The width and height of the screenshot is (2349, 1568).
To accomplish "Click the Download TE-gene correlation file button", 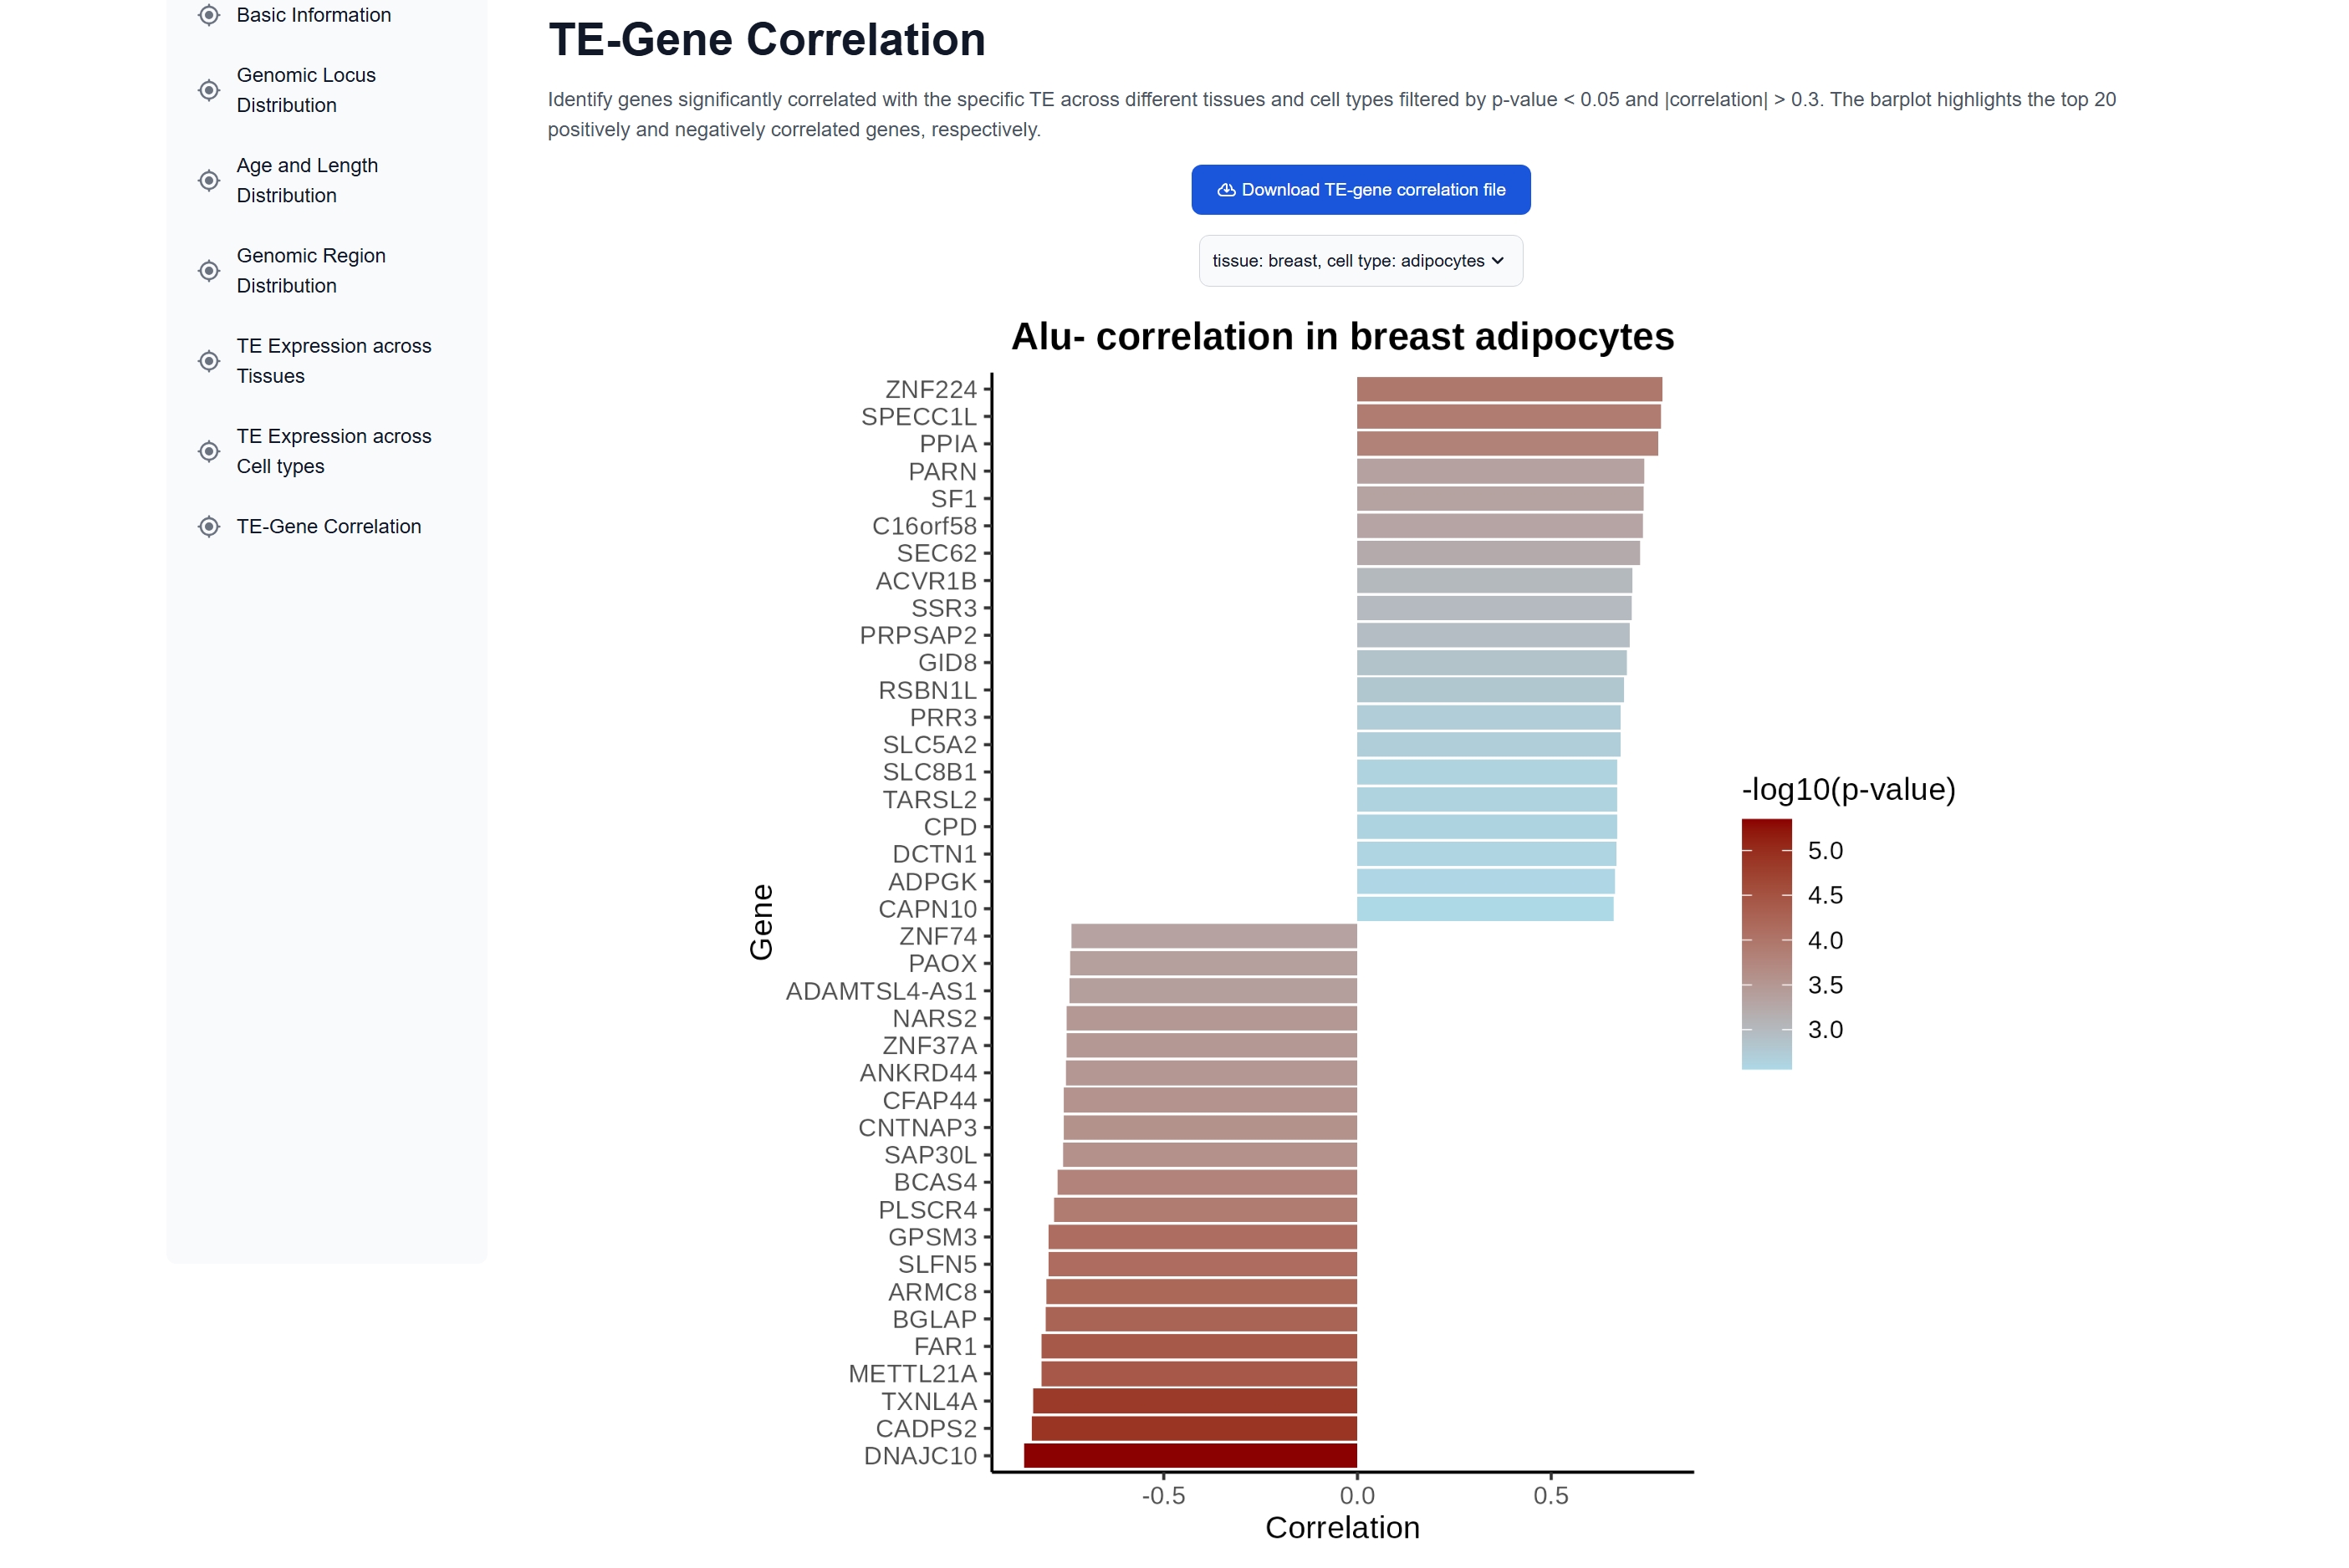I will (x=1360, y=189).
